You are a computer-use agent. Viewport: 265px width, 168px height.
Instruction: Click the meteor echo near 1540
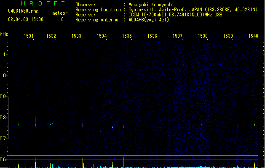(255, 124)
